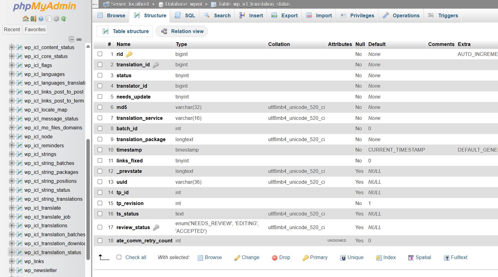The height and width of the screenshot is (277, 498).
Task: Click the back arrow in the top bar
Action: pyautogui.click(x=95, y=4)
